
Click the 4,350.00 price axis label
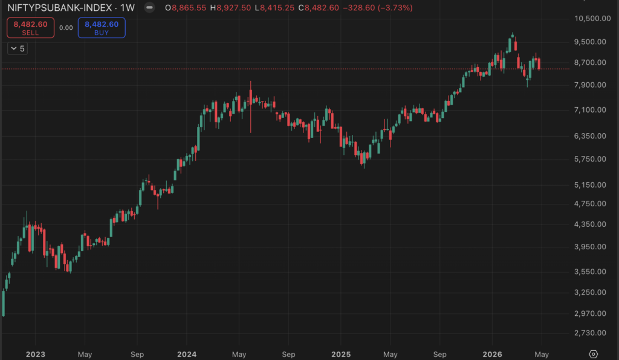[590, 224]
